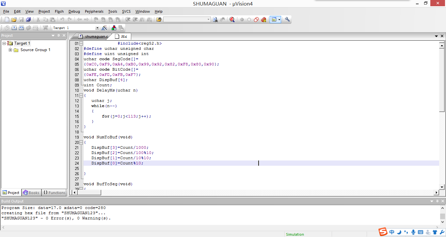Undo the last edit
The height and width of the screenshot is (237, 446).
[62, 20]
